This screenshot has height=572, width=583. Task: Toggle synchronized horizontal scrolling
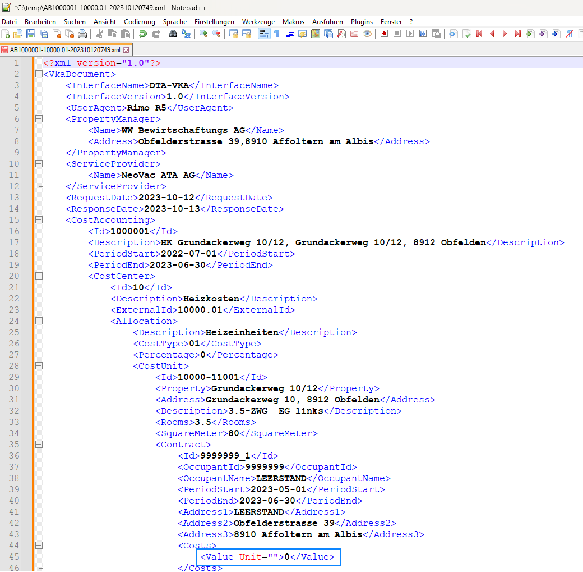tap(247, 34)
